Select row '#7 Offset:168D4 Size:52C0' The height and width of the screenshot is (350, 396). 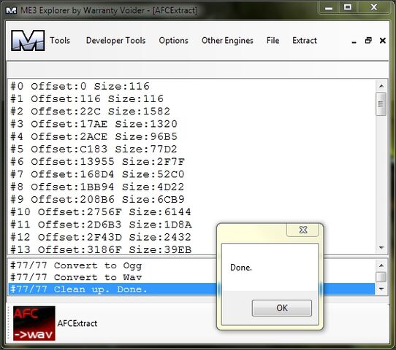192,174
